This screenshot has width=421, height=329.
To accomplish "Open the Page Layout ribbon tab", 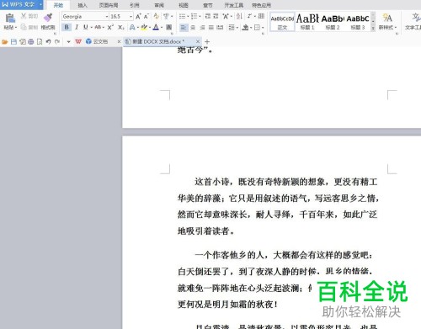I will tap(109, 5).
